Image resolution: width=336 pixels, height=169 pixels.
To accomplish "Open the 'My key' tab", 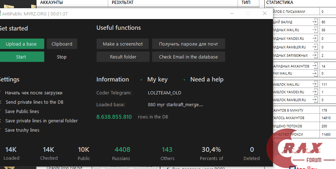I will pos(157,79).
